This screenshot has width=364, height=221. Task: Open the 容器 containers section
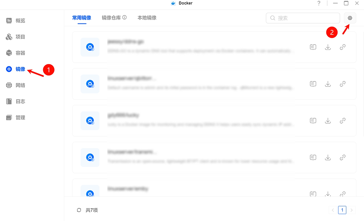pos(16,53)
